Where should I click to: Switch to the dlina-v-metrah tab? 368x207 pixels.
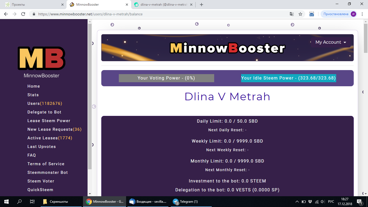(x=164, y=5)
